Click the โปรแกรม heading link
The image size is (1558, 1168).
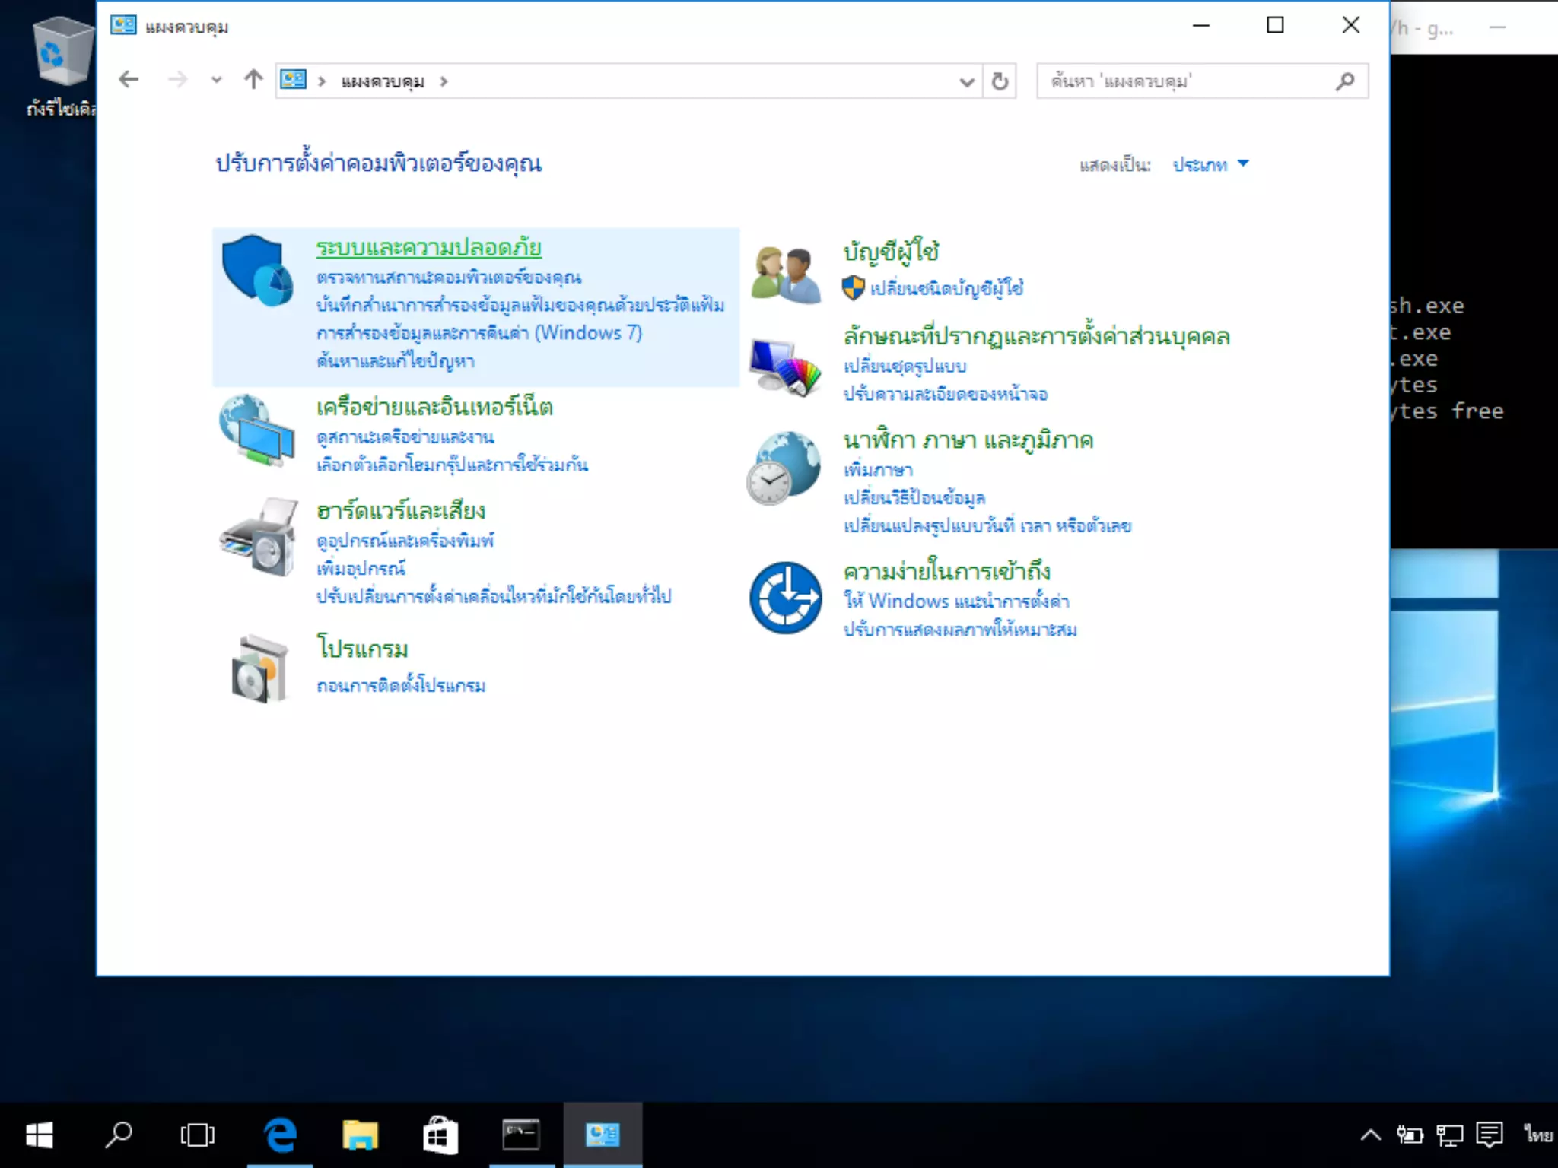tap(363, 648)
